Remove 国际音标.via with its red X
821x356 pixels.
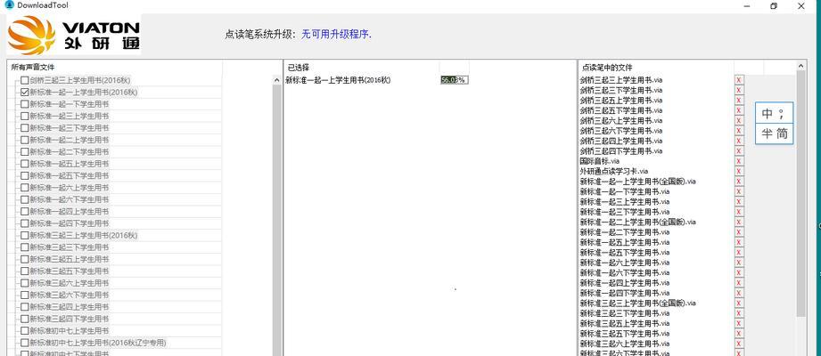tap(739, 161)
